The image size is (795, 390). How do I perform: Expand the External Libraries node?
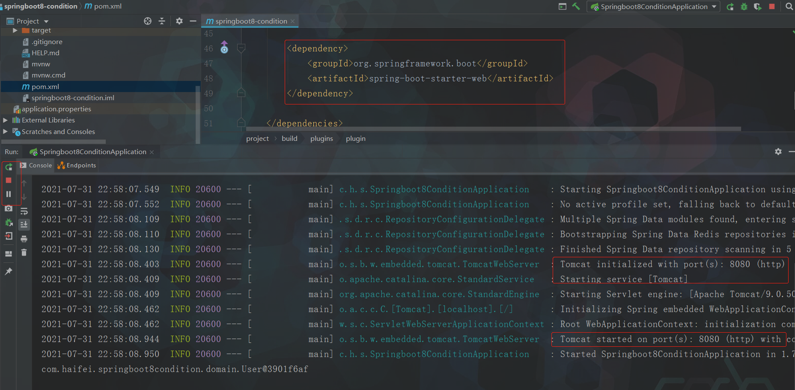click(x=5, y=120)
